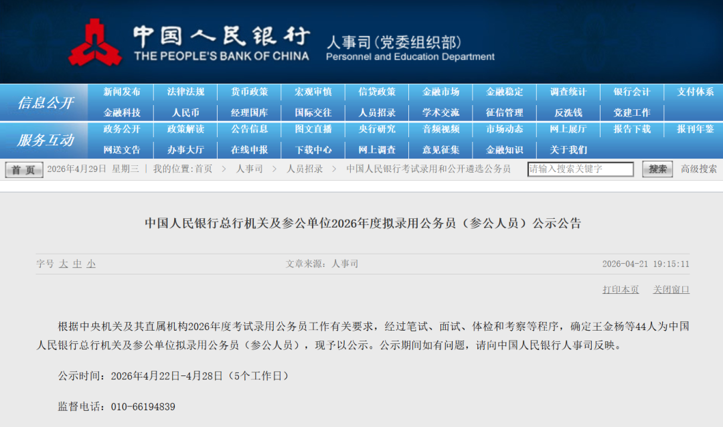Viewport: 723px width, 427px height.
Task: Set font size to 大
Action: point(63,264)
